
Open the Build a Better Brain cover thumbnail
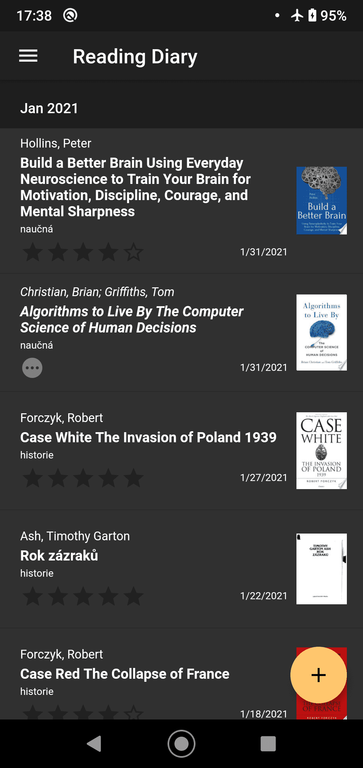(x=321, y=200)
